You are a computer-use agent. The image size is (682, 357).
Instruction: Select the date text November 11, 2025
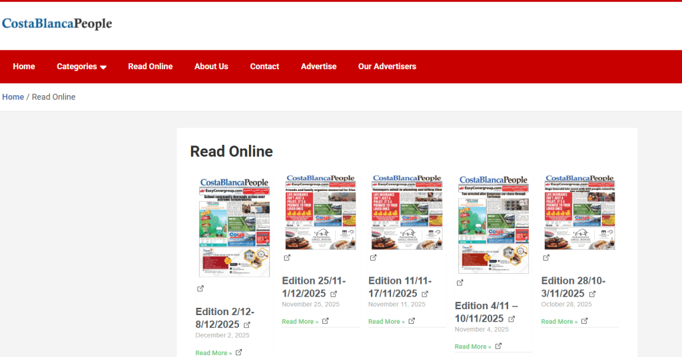397,304
